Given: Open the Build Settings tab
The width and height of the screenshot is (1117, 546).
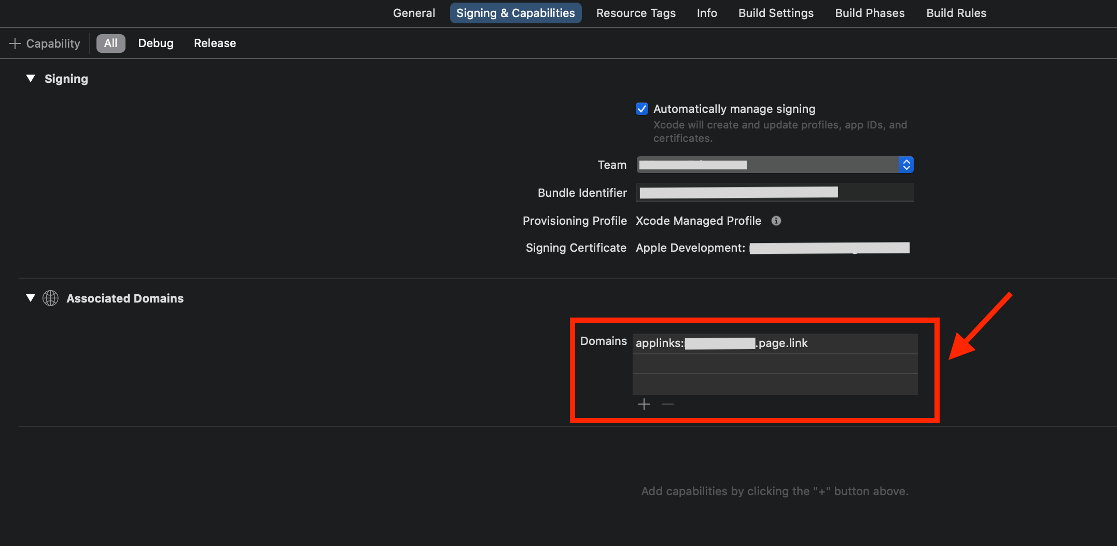Looking at the screenshot, I should [x=776, y=13].
